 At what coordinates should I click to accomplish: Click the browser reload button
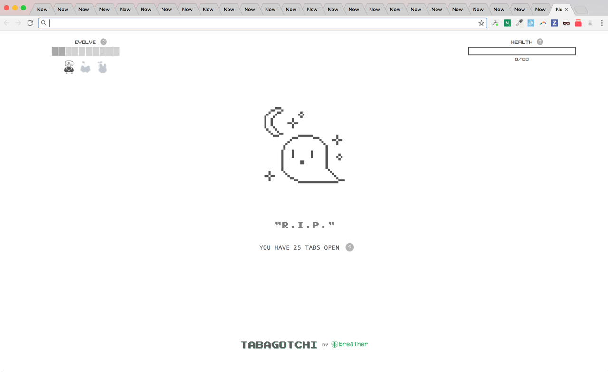[30, 23]
